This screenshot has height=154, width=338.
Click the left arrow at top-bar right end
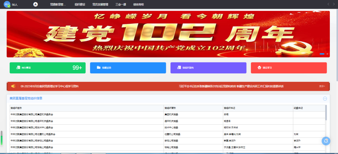[x=328, y=4]
